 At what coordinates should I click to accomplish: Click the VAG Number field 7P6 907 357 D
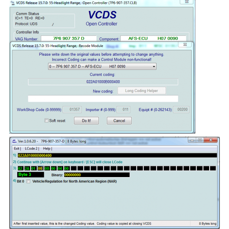click(x=69, y=39)
